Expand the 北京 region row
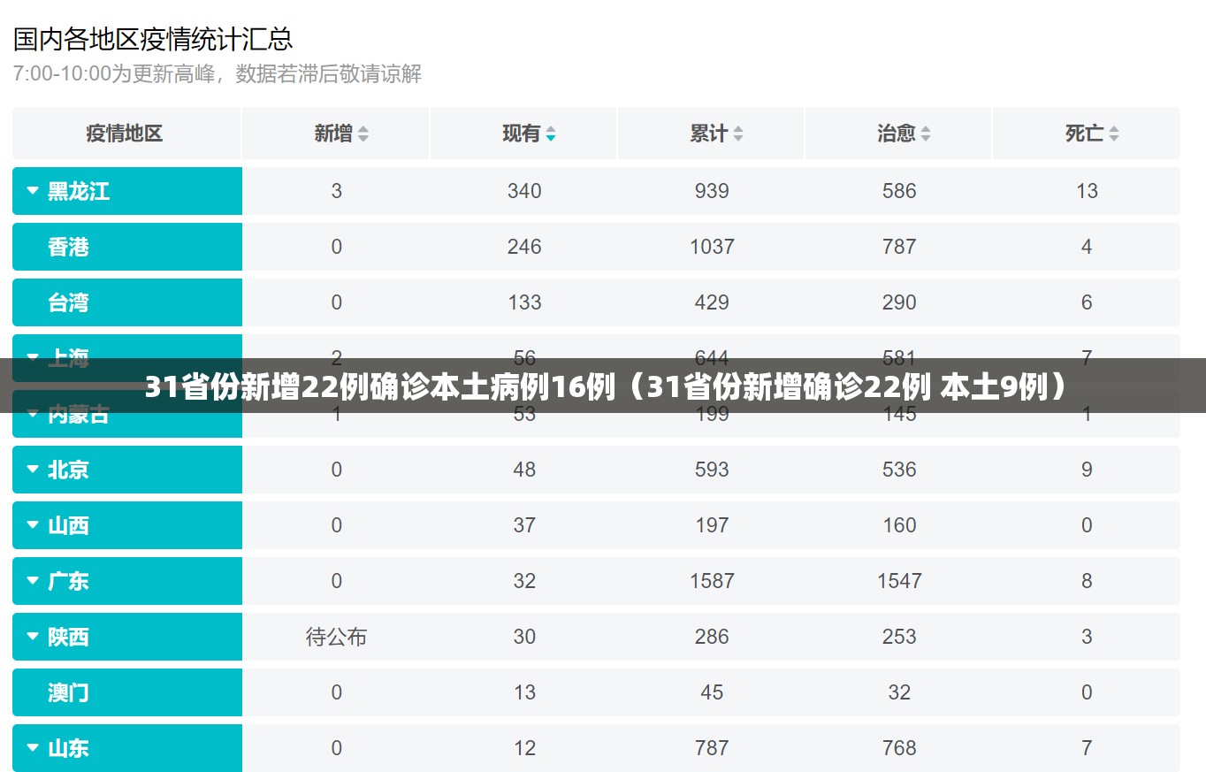The height and width of the screenshot is (772, 1206). click(x=33, y=470)
